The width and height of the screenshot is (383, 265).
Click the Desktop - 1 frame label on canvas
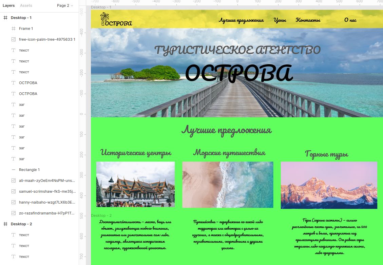101,7
